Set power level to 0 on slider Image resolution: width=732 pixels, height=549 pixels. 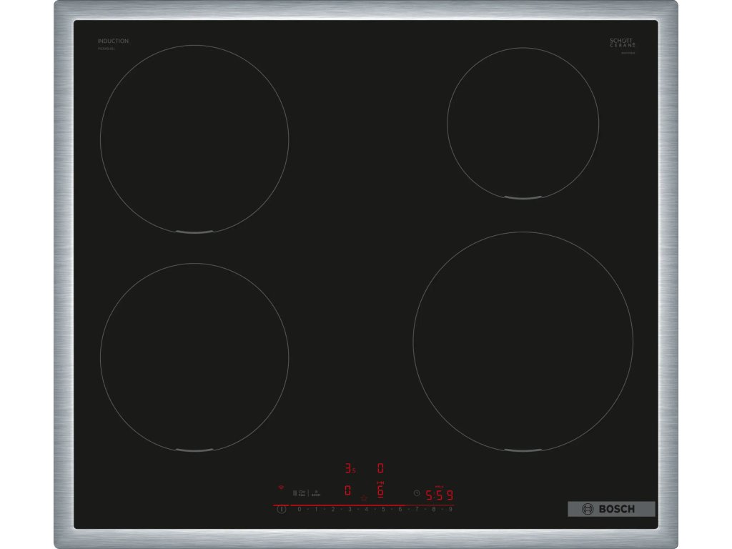coord(299,509)
